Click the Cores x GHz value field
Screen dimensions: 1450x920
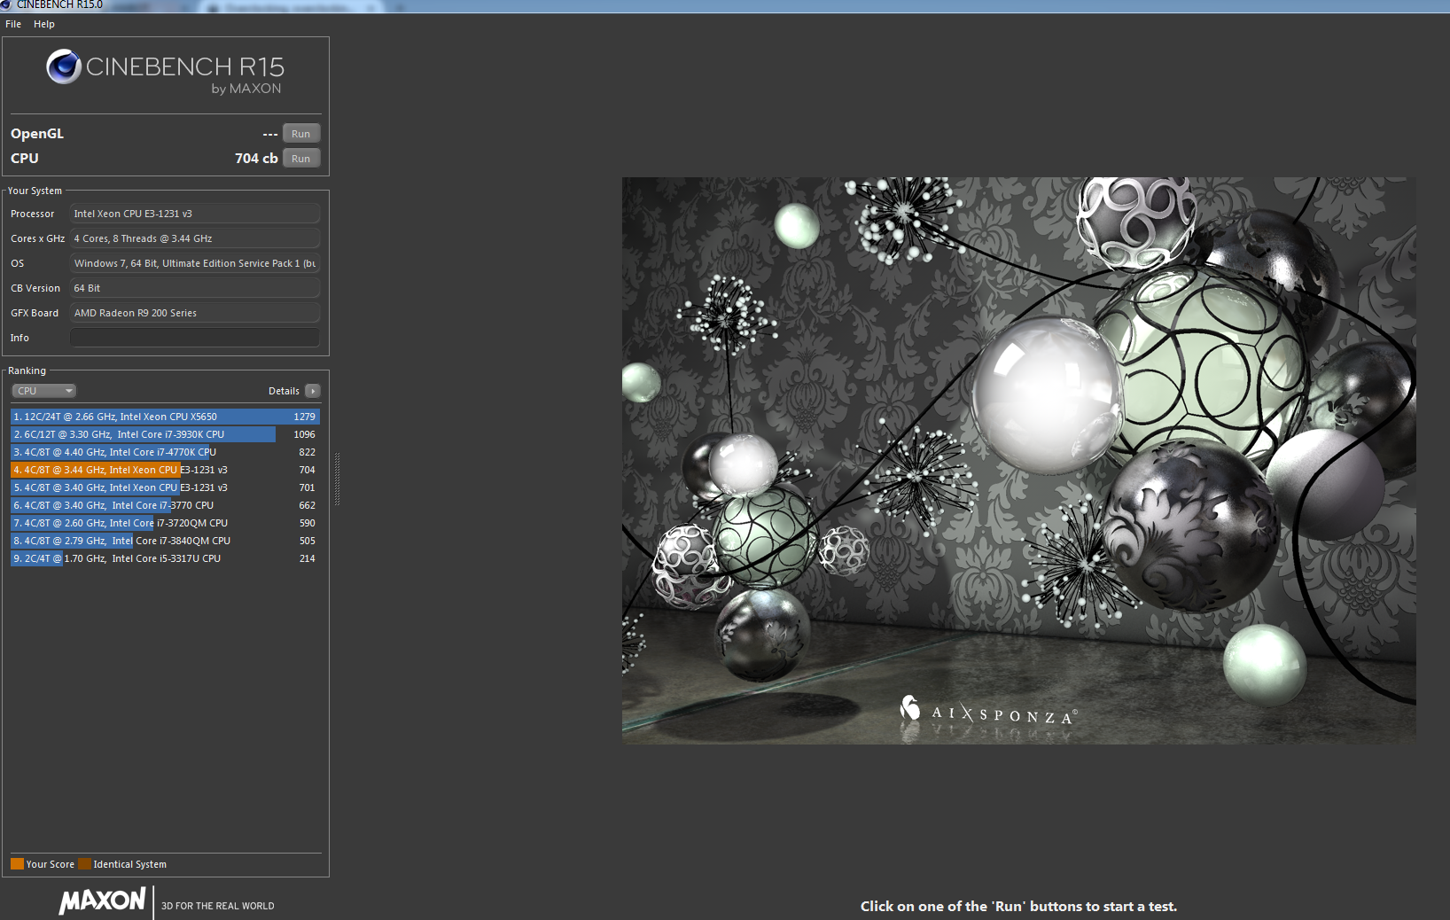coord(194,238)
